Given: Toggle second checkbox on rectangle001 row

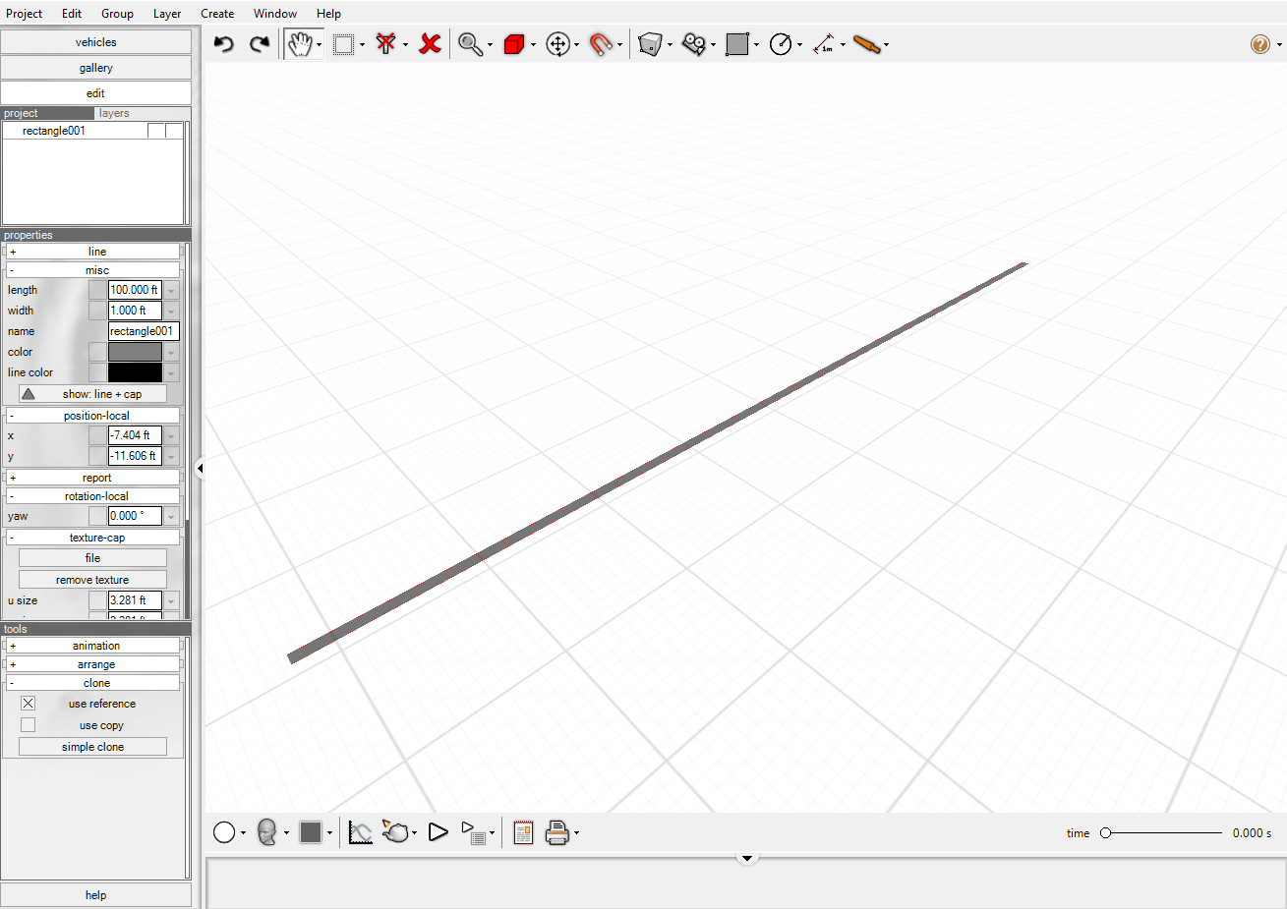Looking at the screenshot, I should [173, 131].
